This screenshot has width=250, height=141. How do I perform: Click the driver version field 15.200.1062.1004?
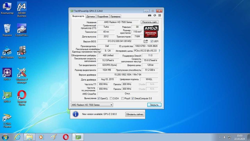click(x=128, y=75)
